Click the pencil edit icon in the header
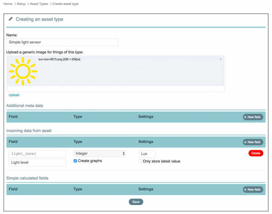 (11, 19)
